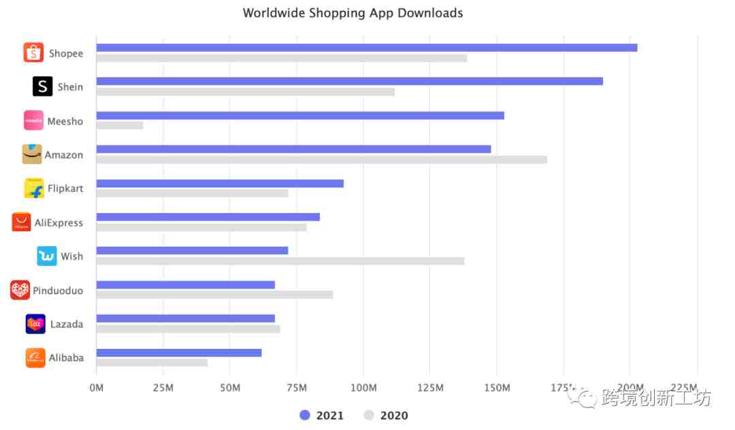Click the Amazon app icon
This screenshot has width=735, height=430.
32,154
